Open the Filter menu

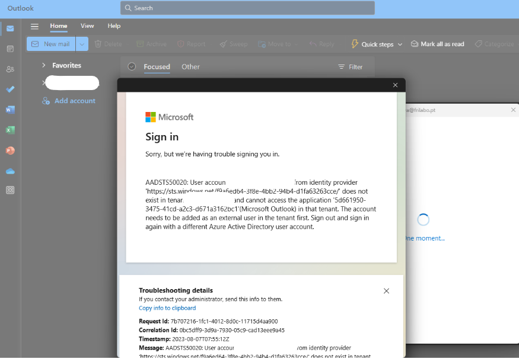tap(350, 67)
